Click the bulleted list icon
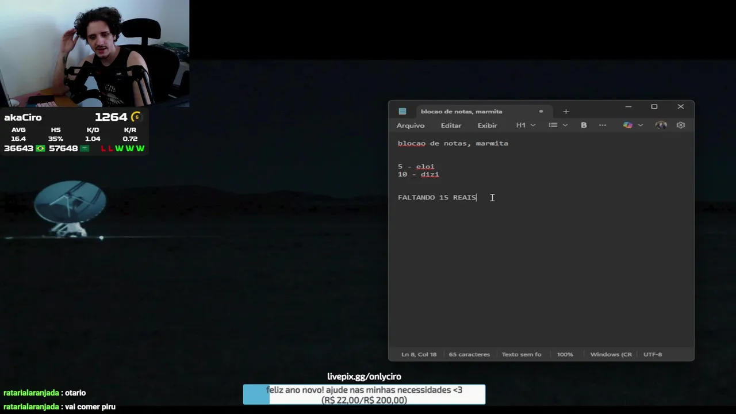The width and height of the screenshot is (736, 414). (553, 125)
